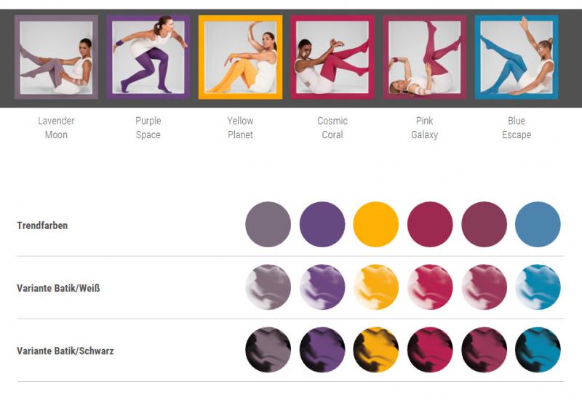Pick the blue Batik/Schwarz swatch
The height and width of the screenshot is (408, 582).
click(538, 350)
